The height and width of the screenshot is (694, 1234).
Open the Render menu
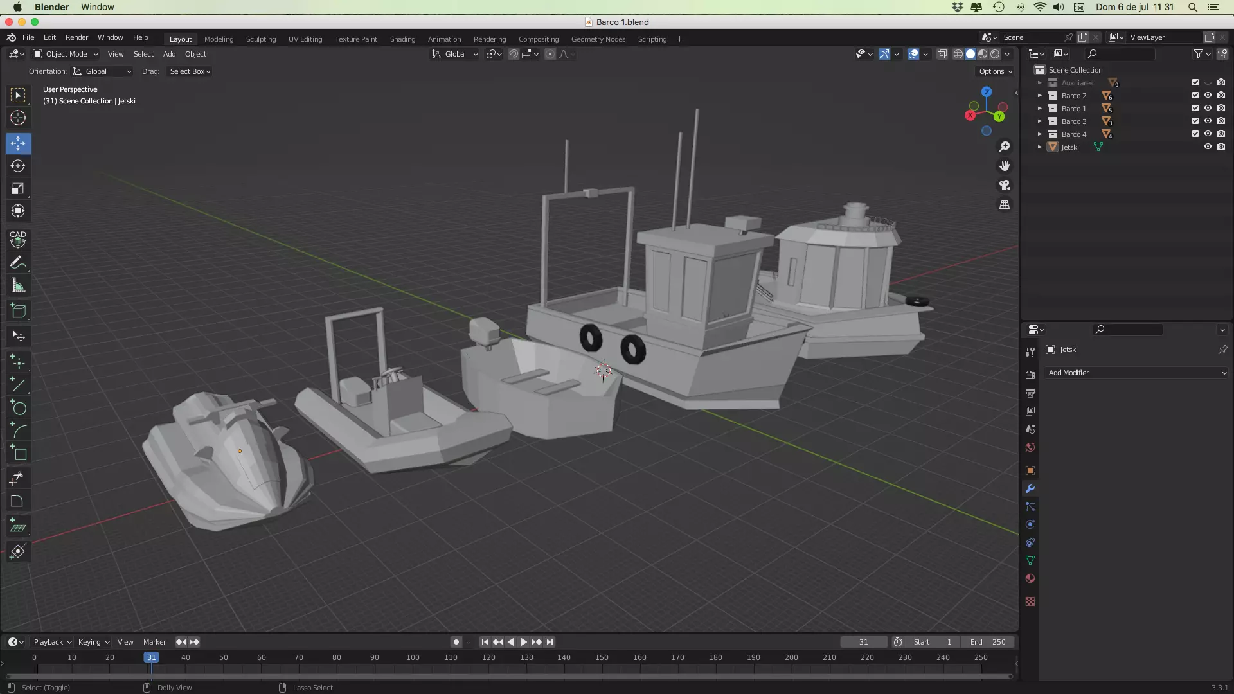pyautogui.click(x=76, y=37)
